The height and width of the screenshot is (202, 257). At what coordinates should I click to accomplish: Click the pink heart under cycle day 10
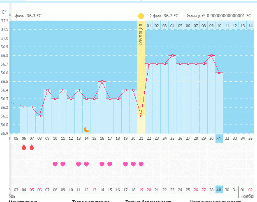click(55, 164)
